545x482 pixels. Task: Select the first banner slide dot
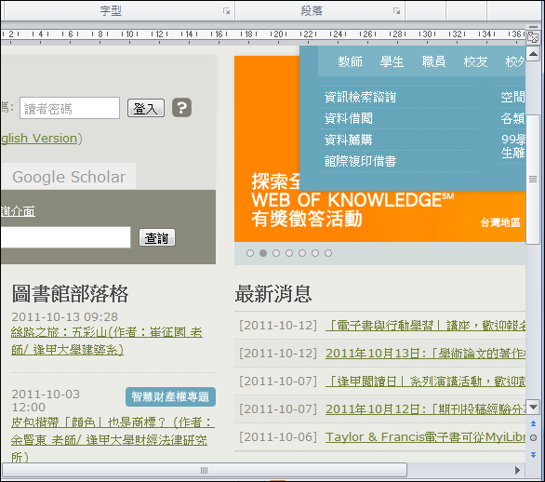250,253
